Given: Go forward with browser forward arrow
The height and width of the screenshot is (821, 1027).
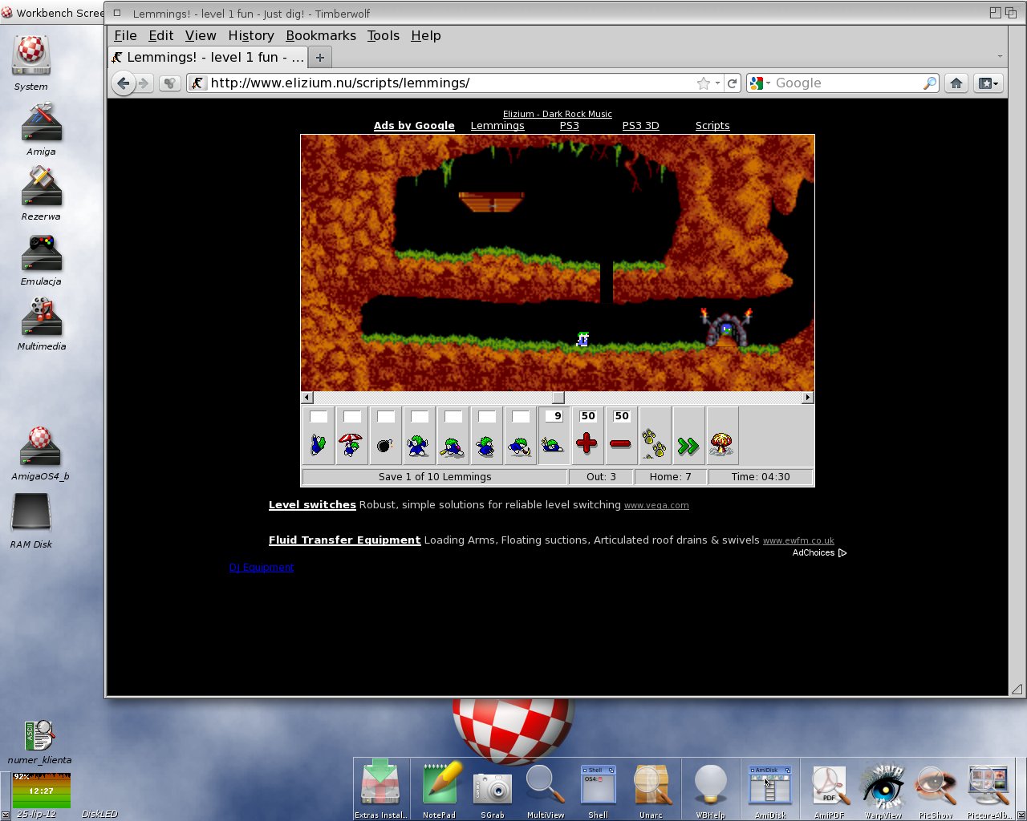Looking at the screenshot, I should click(144, 83).
